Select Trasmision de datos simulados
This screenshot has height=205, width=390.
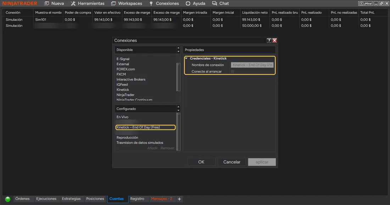pos(140,143)
